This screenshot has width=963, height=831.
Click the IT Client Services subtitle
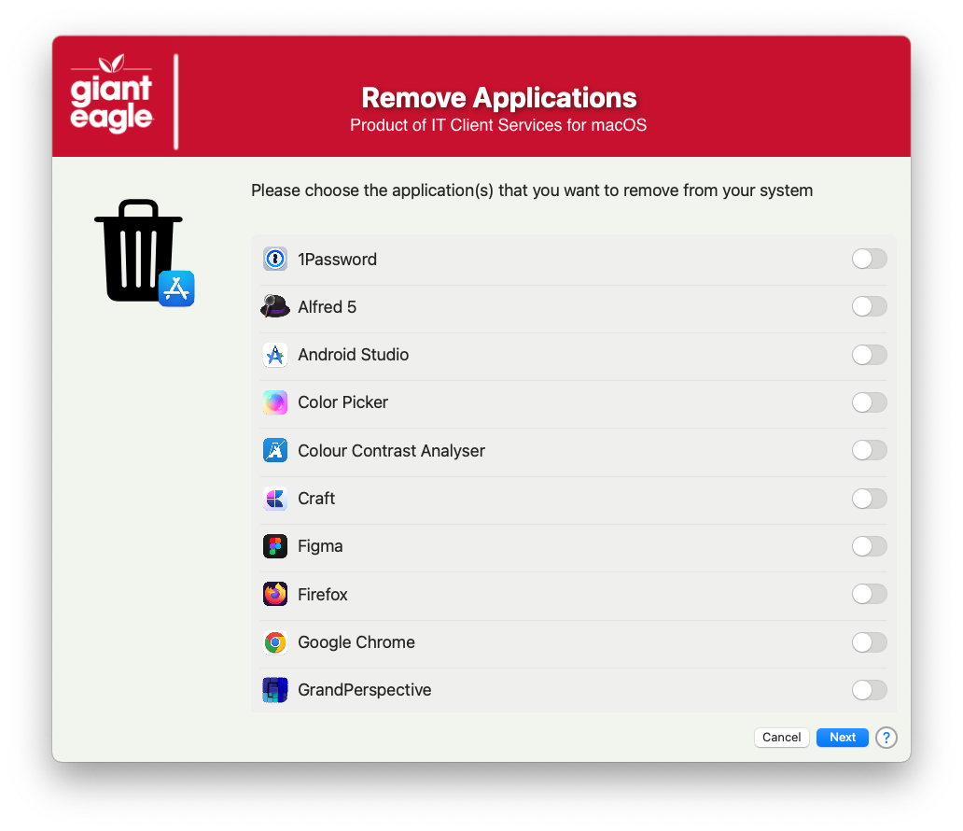[x=498, y=125]
